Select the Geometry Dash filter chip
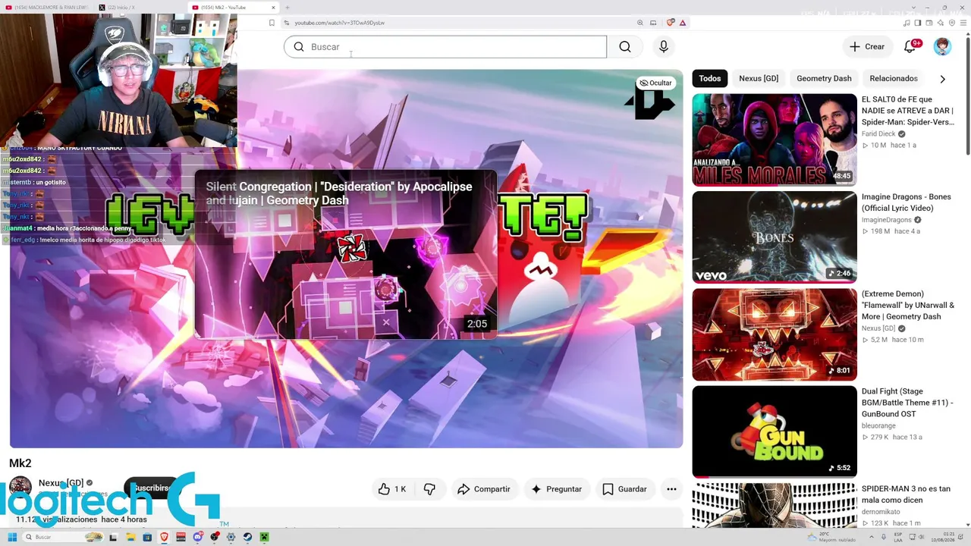 coord(824,78)
